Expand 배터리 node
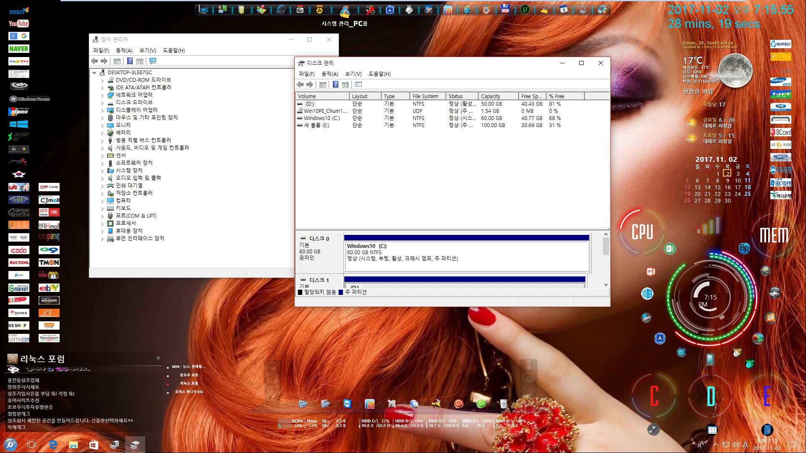This screenshot has width=806, height=453. click(102, 133)
